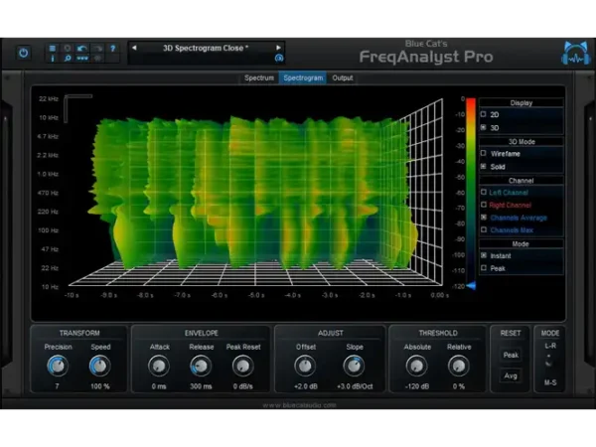Image resolution: width=596 pixels, height=447 pixels.
Task: Click the Slope knob
Action: pos(354,366)
